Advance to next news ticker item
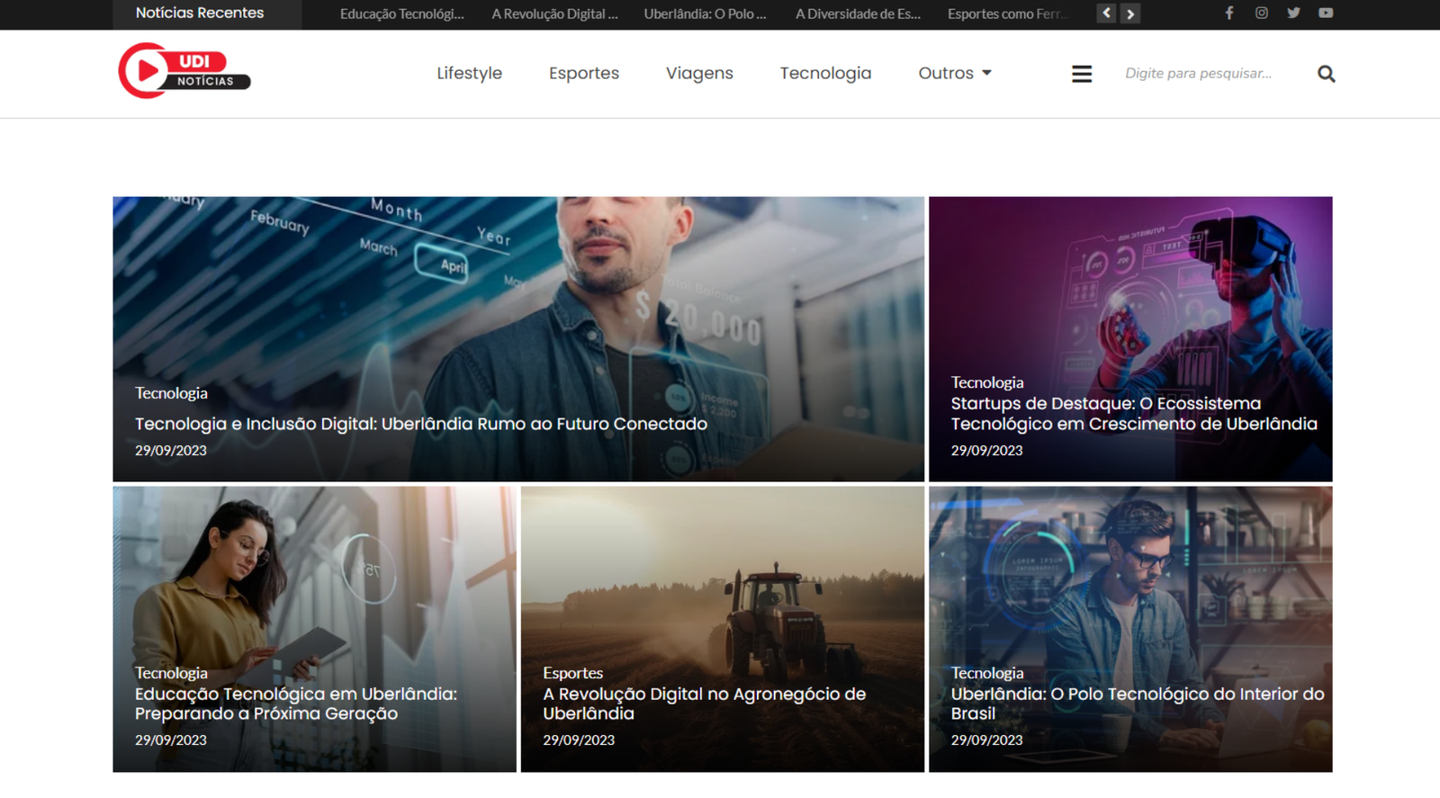 coord(1130,13)
